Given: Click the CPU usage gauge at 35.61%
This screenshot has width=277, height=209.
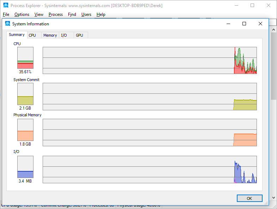Looking at the screenshot, I should pos(25,58).
